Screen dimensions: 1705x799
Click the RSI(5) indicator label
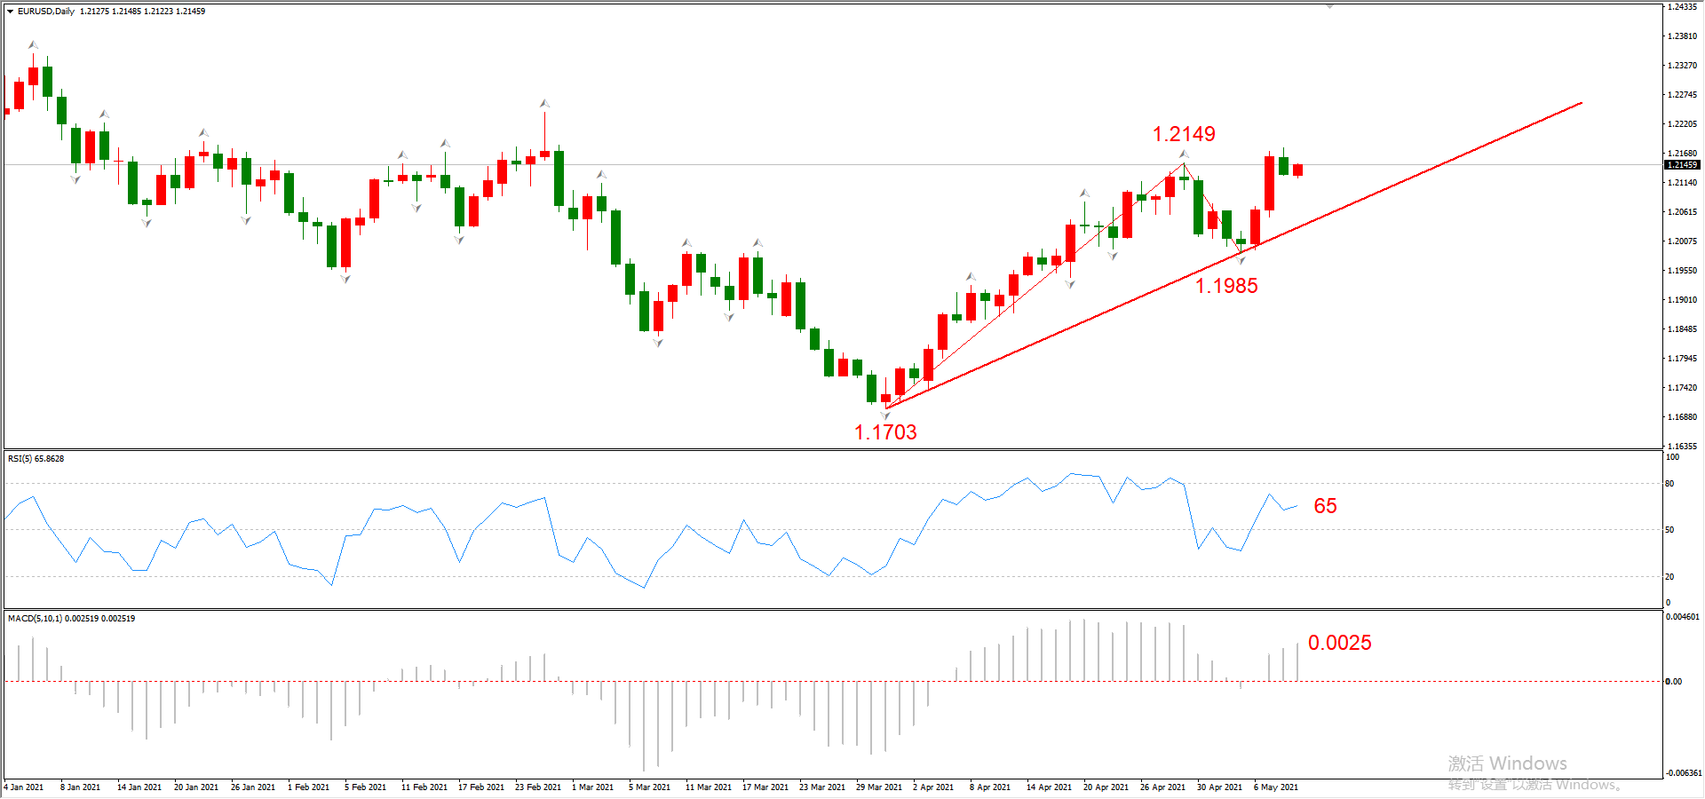pyautogui.click(x=36, y=459)
